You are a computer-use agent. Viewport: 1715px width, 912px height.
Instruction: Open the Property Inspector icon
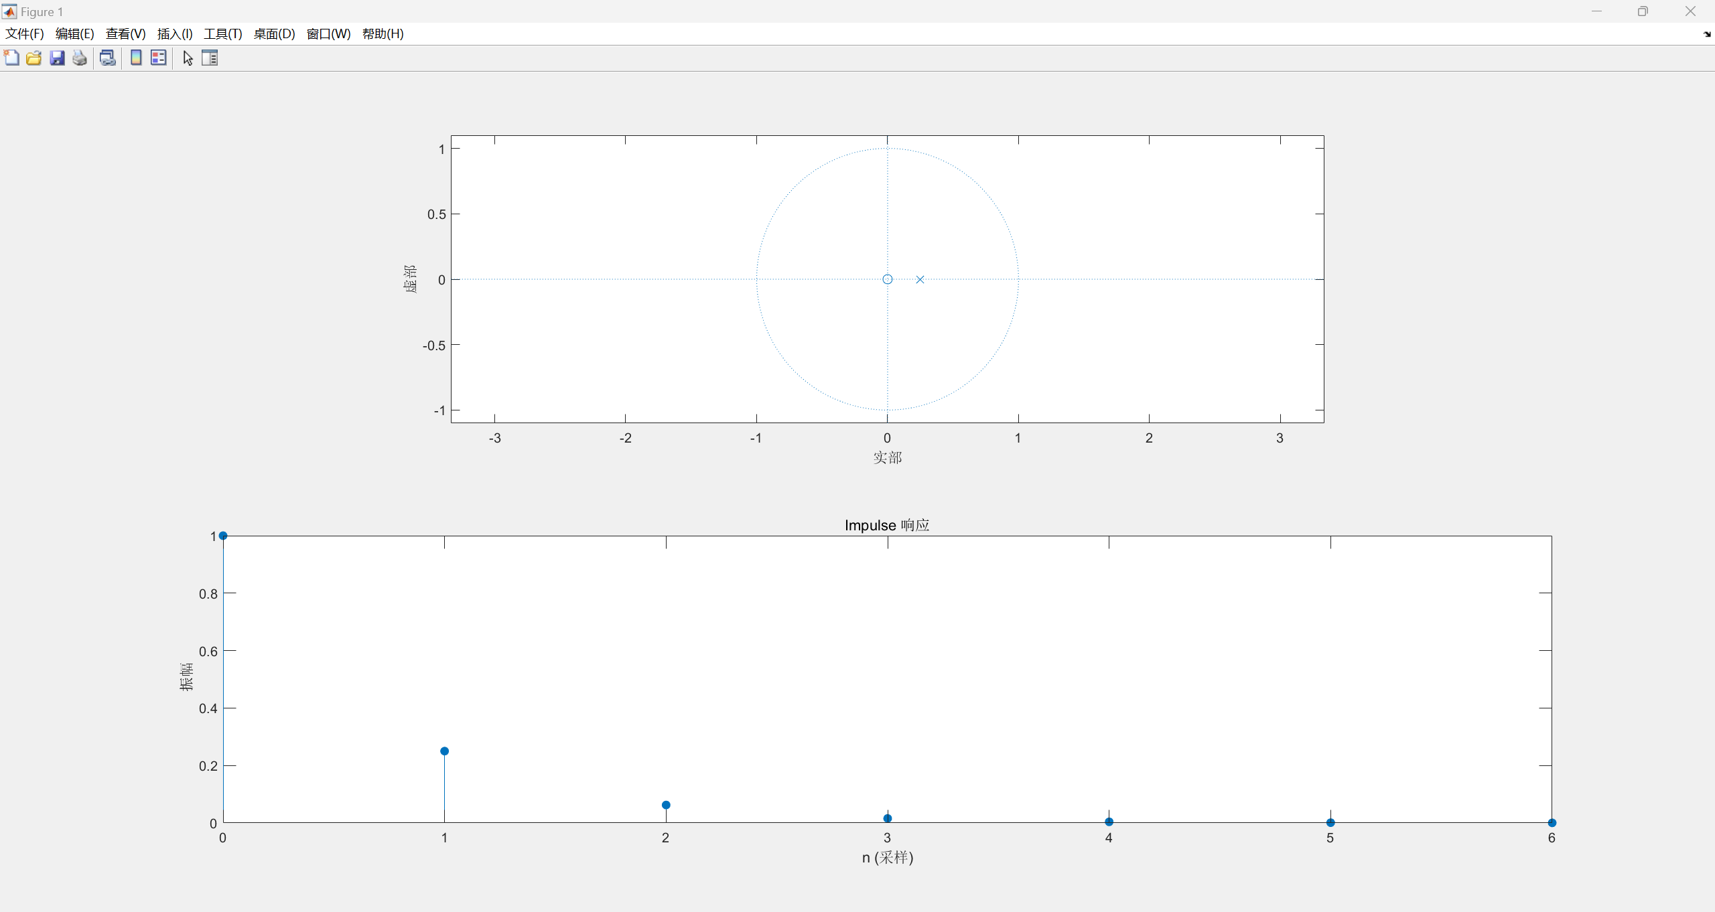210,58
